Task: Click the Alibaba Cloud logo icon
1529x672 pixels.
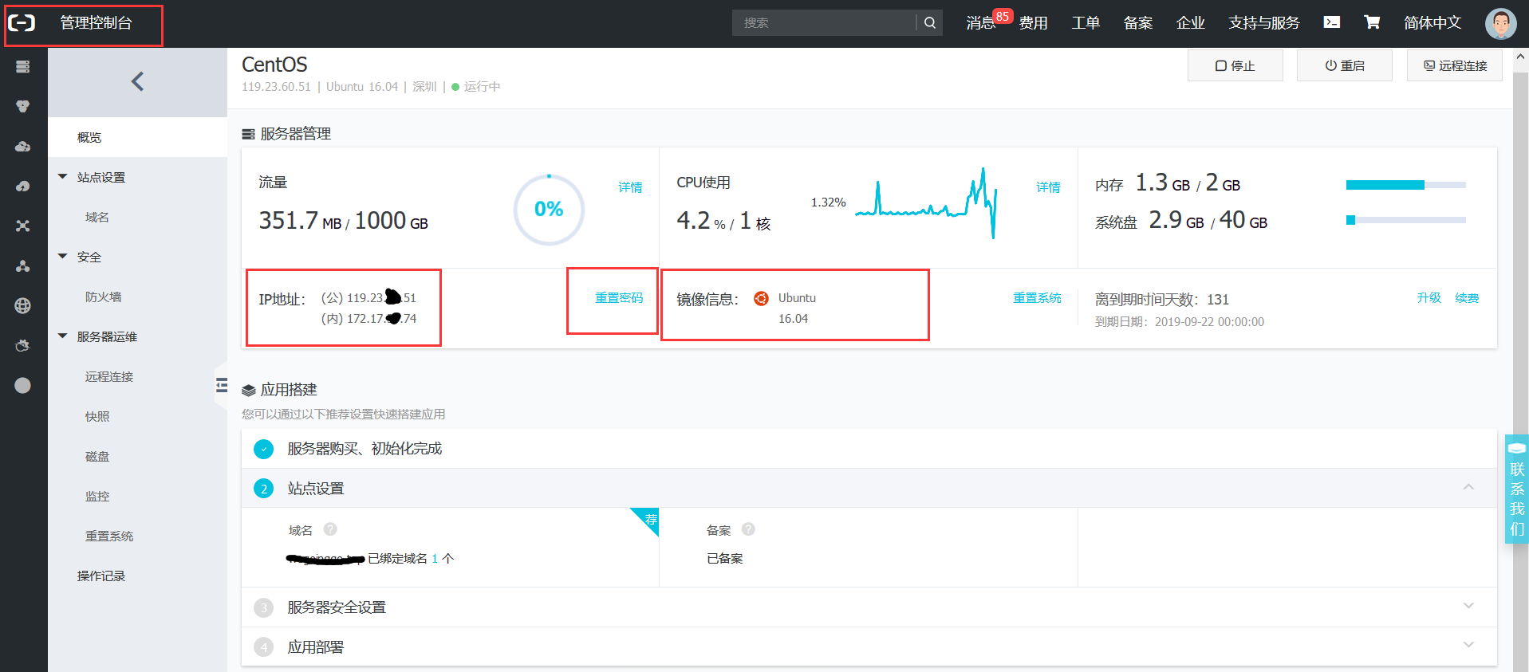Action: click(x=22, y=23)
